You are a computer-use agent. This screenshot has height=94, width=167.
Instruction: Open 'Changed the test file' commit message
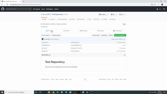(76, 48)
